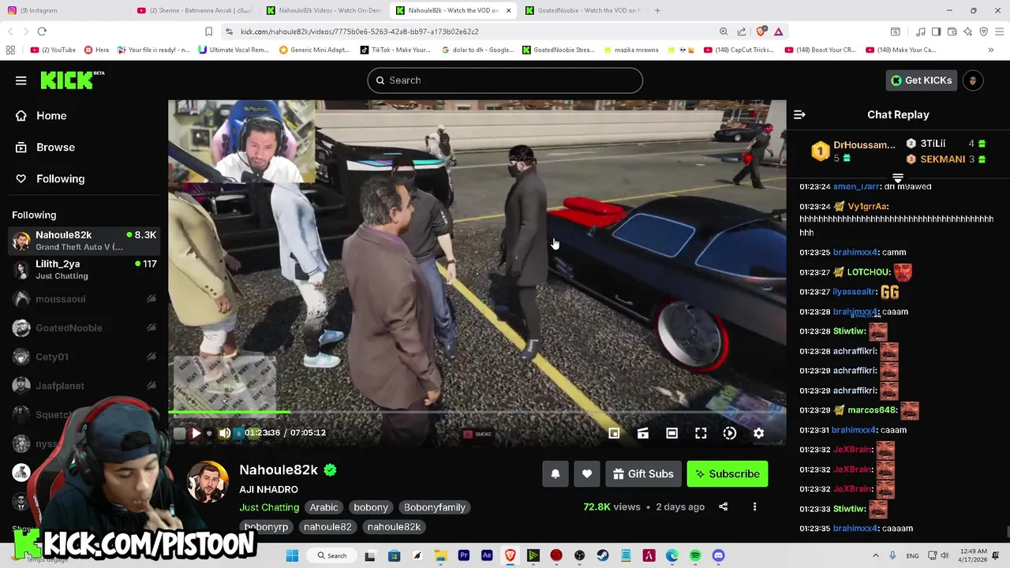
Task: Bookmark this page
Action: coord(208,32)
